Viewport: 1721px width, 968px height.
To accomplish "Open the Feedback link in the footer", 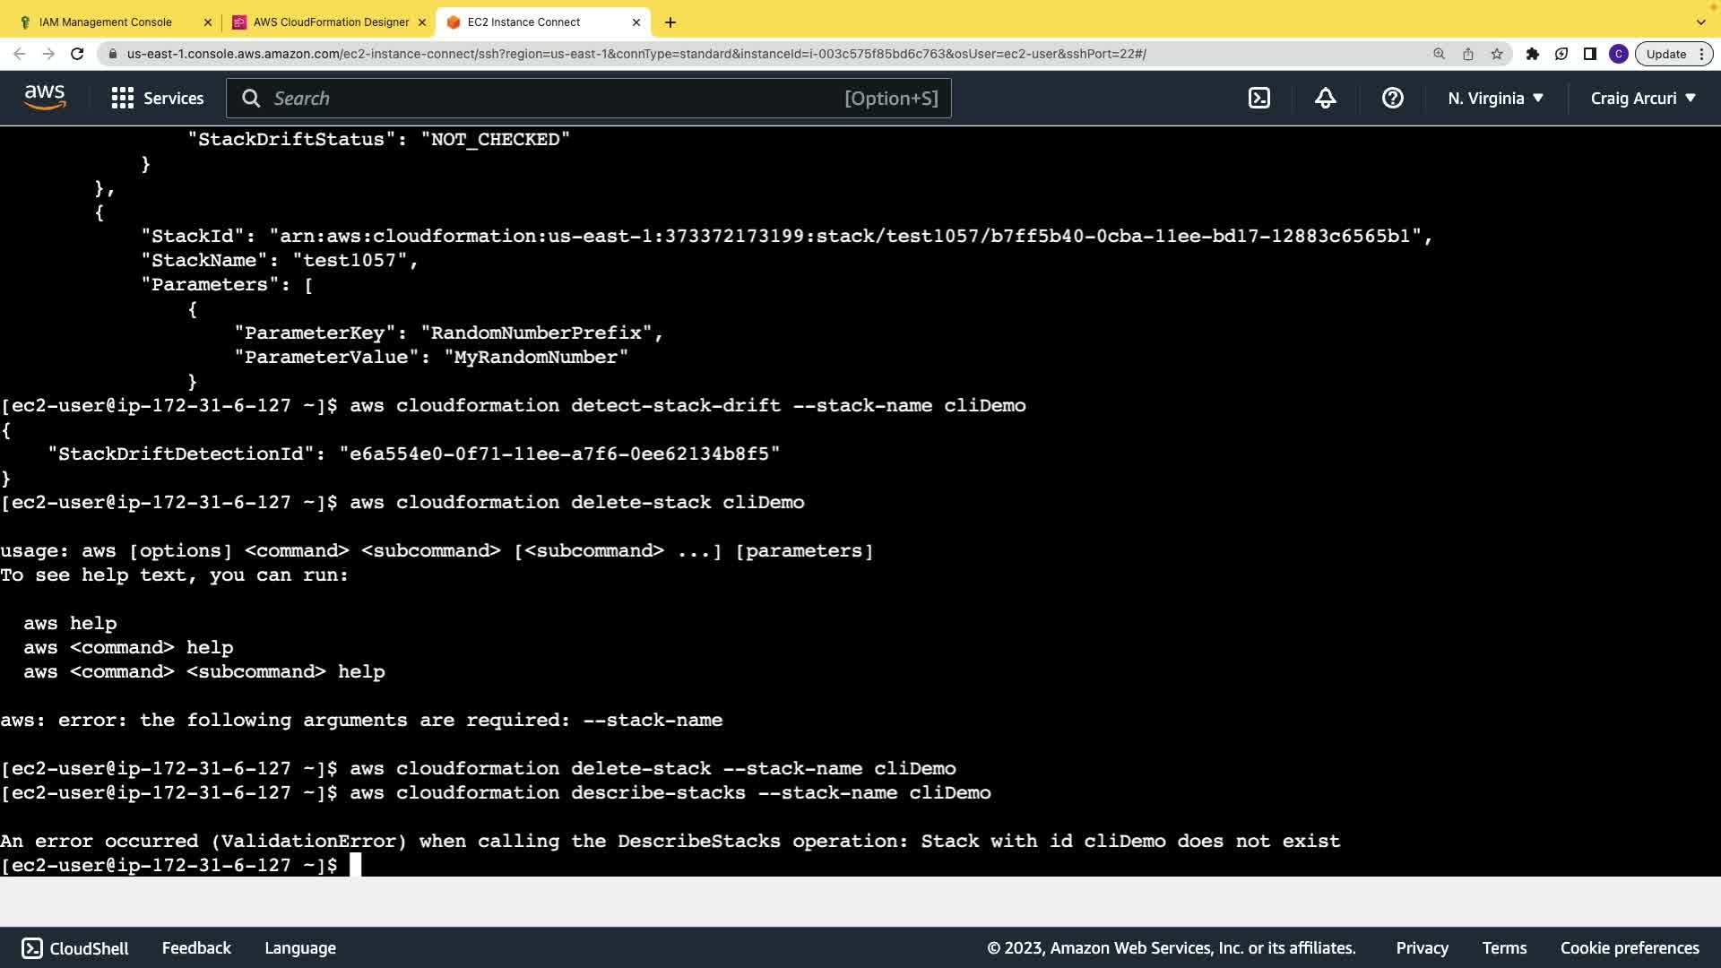I will pos(196,948).
